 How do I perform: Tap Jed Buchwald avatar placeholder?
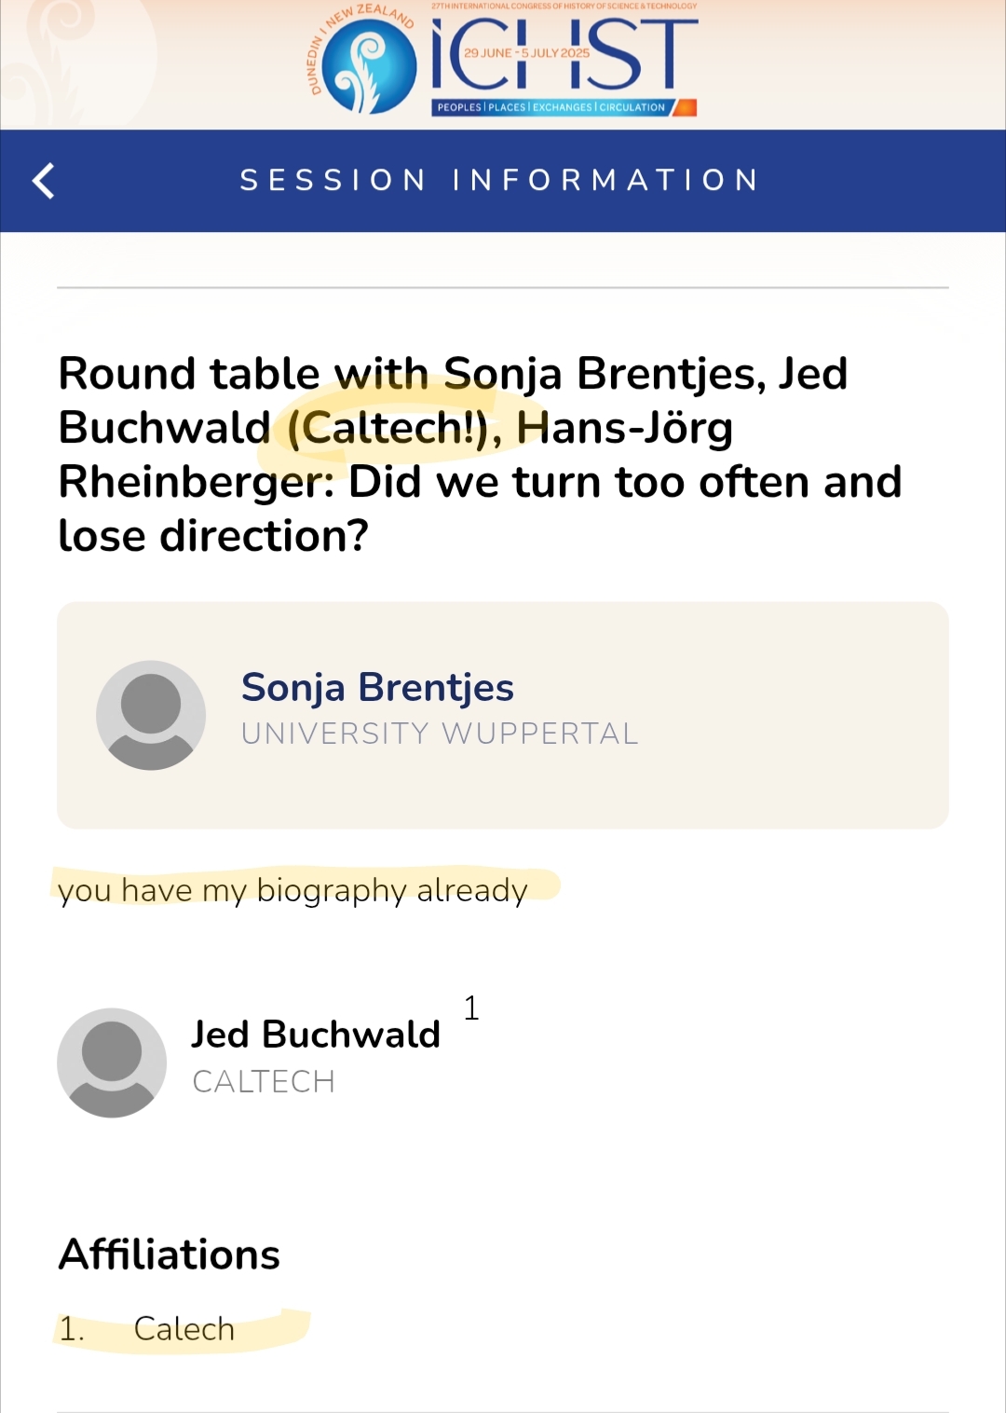pos(112,1063)
